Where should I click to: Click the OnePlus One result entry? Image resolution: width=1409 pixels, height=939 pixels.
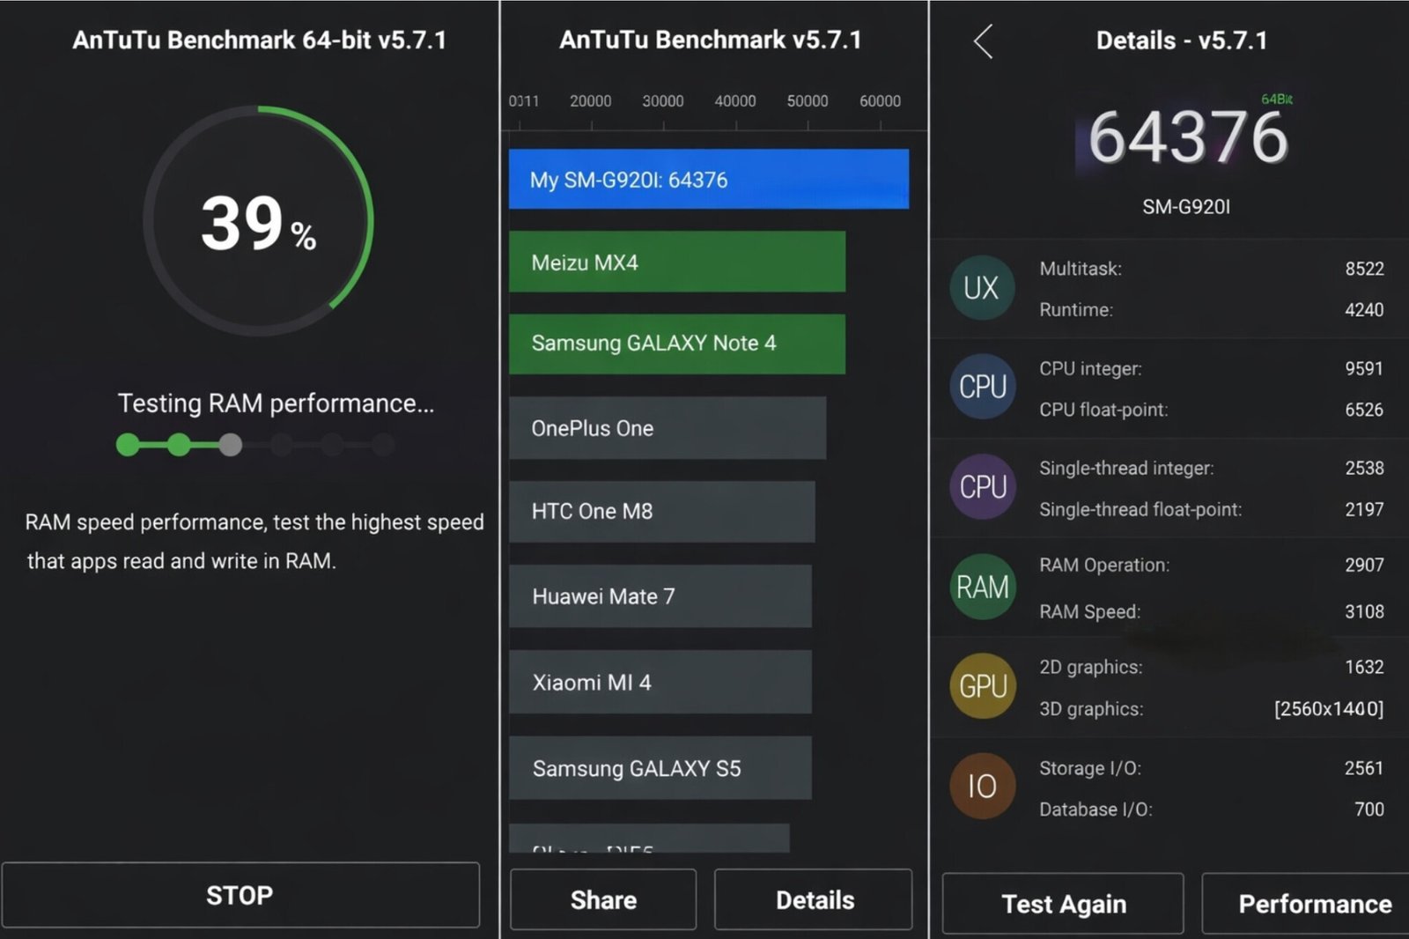tap(668, 428)
